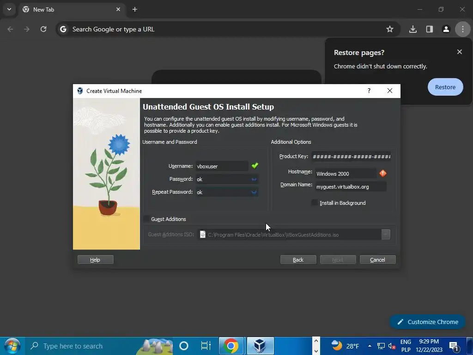Open ENG PLP language indicator
Image resolution: width=473 pixels, height=355 pixels.
coord(406,346)
